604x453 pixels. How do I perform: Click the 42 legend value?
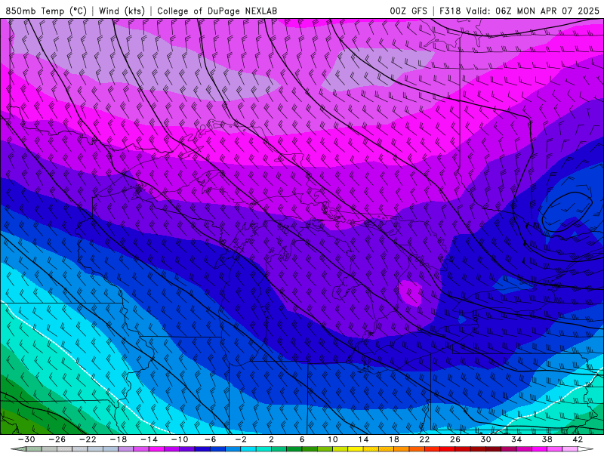pyautogui.click(x=578, y=439)
